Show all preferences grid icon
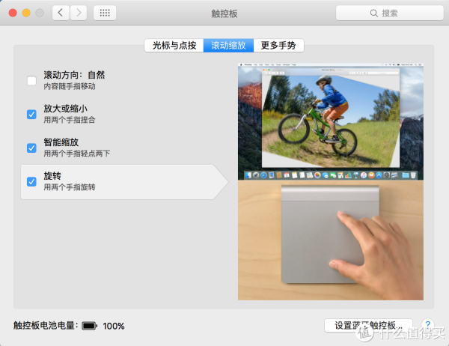 (x=105, y=13)
